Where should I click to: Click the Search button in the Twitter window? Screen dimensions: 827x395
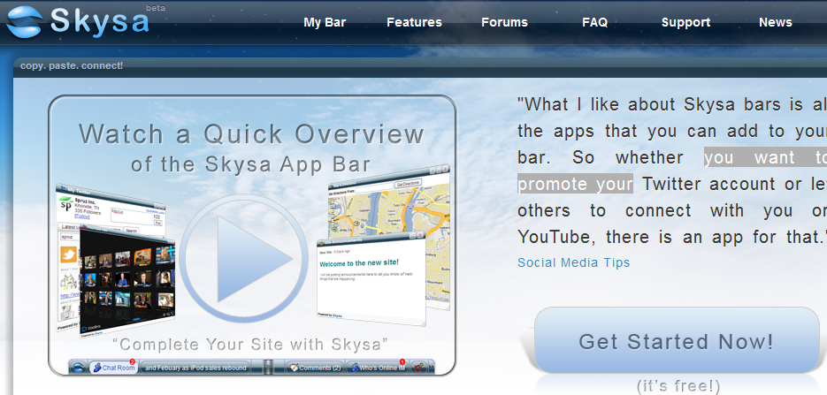pyautogui.click(x=131, y=231)
